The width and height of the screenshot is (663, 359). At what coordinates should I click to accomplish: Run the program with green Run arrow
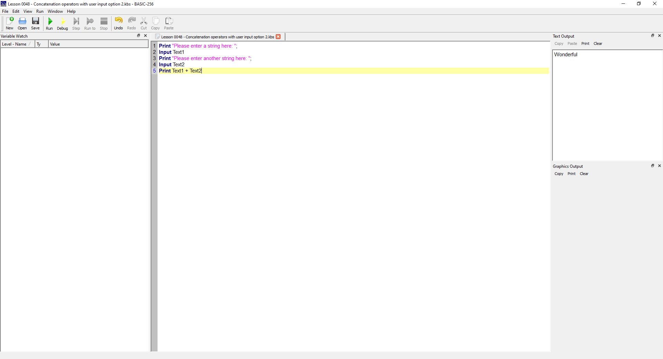49,23
